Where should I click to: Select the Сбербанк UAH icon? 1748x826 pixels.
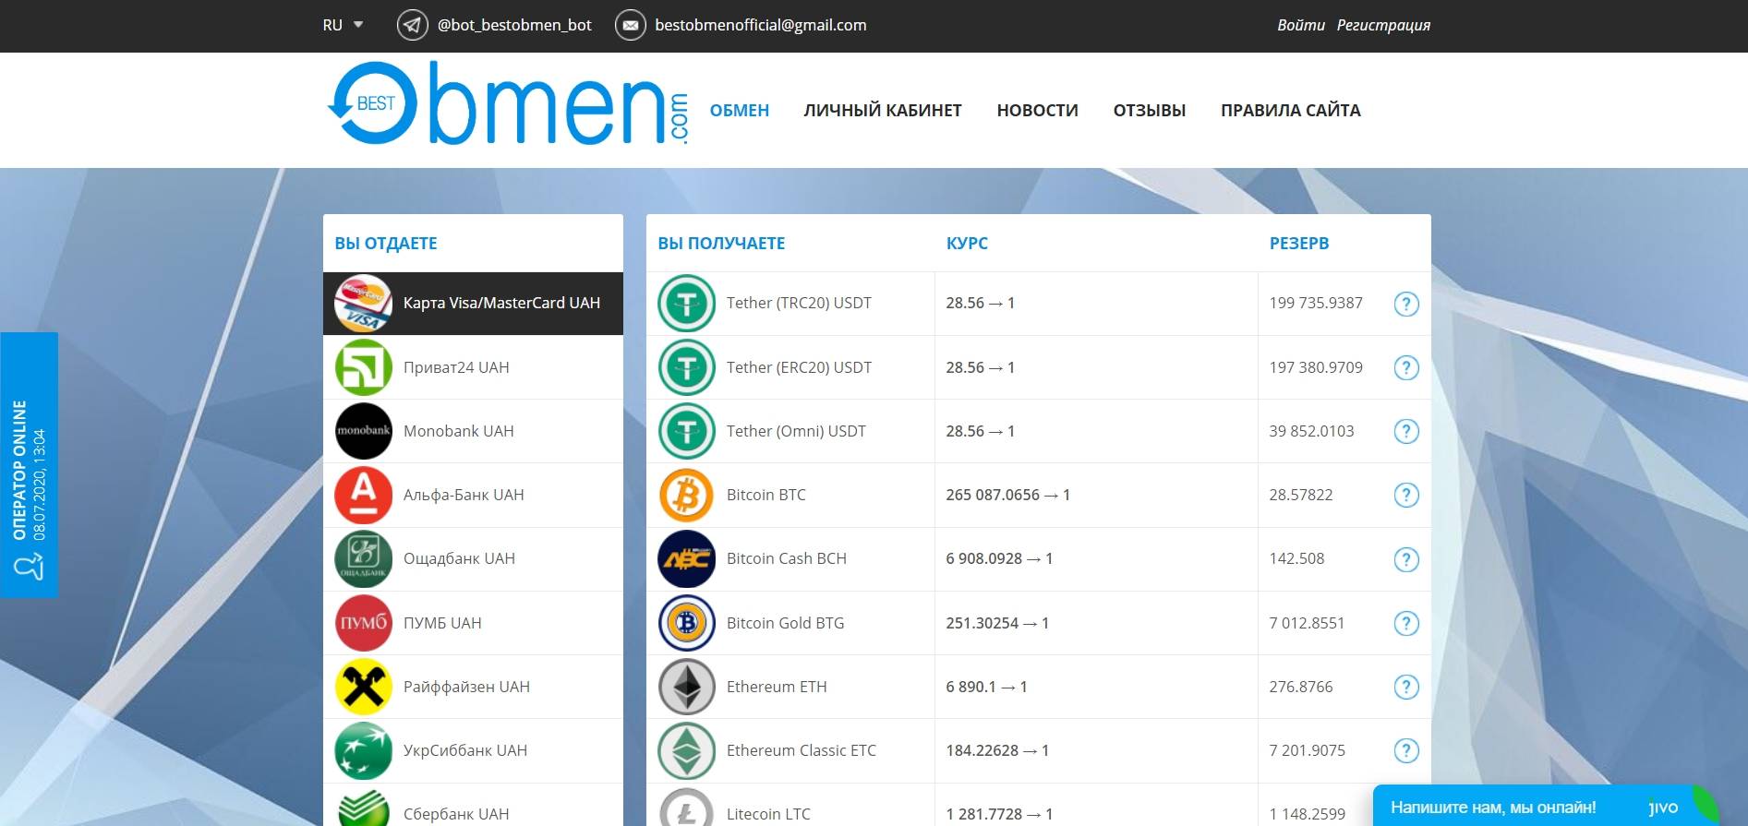tap(363, 808)
